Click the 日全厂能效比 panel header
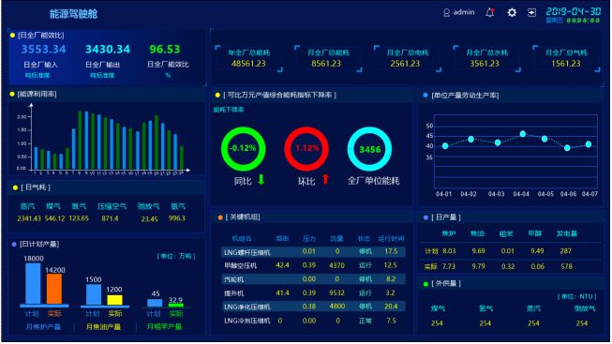The width and height of the screenshot is (612, 344). tap(41, 35)
